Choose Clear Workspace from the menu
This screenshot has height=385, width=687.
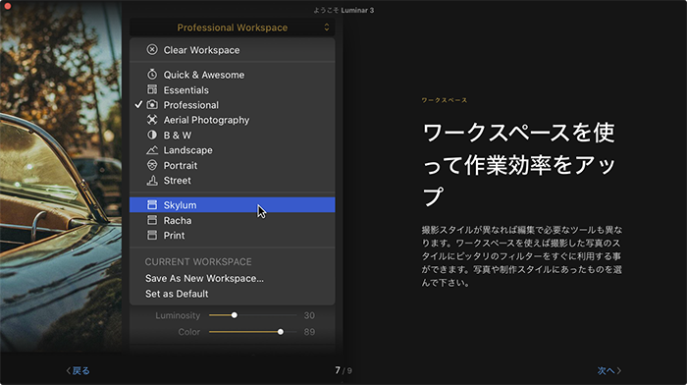[x=233, y=50]
